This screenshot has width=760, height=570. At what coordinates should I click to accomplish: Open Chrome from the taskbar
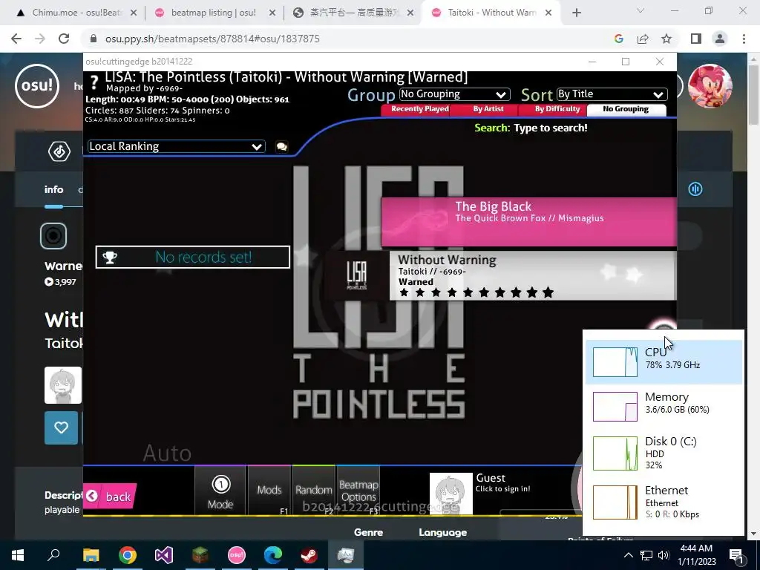[128, 555]
